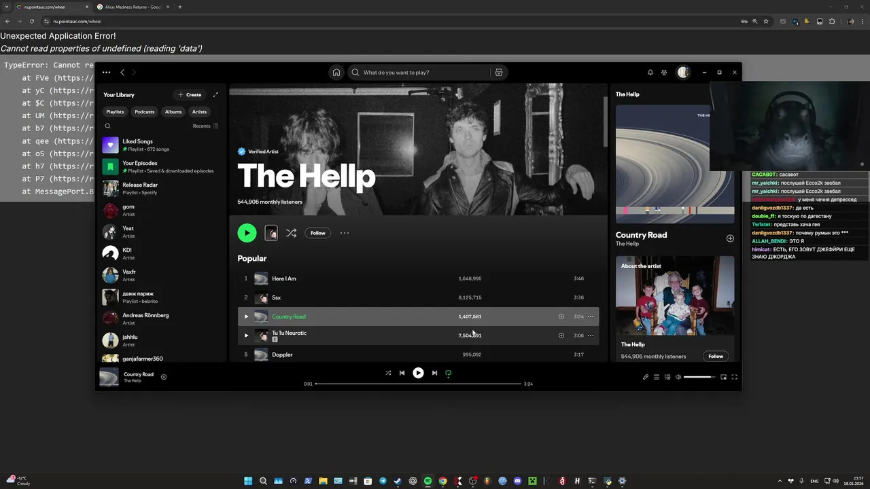This screenshot has height=489, width=870.
Task: Open the Queue icon
Action: [x=657, y=377]
